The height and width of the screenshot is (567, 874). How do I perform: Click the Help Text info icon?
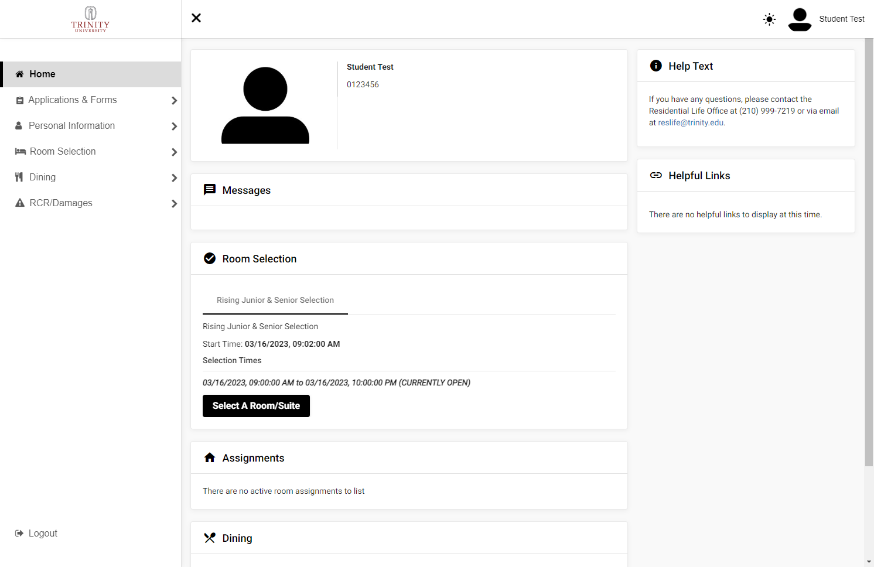tap(656, 66)
